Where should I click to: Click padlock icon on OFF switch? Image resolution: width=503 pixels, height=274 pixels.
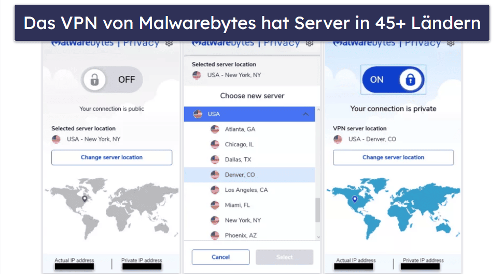coord(94,80)
